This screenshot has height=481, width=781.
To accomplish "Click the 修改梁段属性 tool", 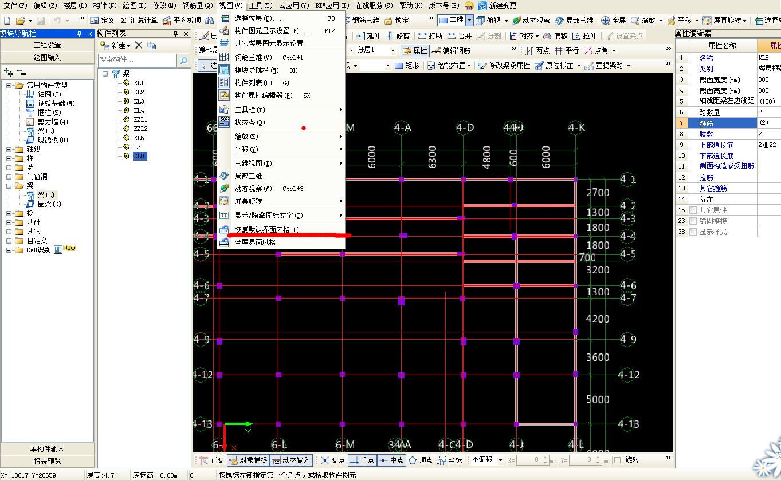I will (x=504, y=66).
